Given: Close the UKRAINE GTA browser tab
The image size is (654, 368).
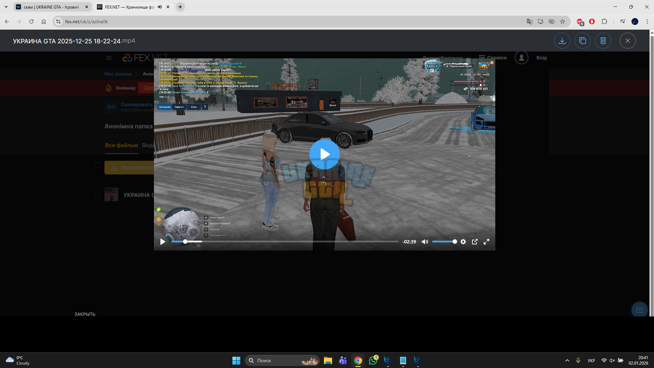Looking at the screenshot, I should point(87,7).
